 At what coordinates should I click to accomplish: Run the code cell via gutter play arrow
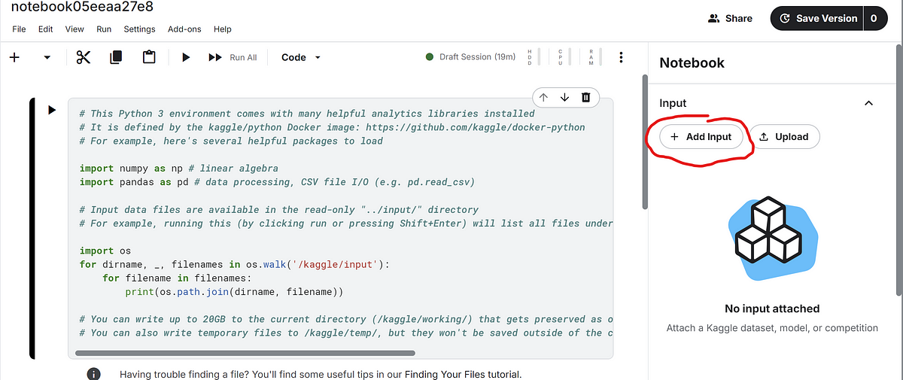click(x=52, y=110)
